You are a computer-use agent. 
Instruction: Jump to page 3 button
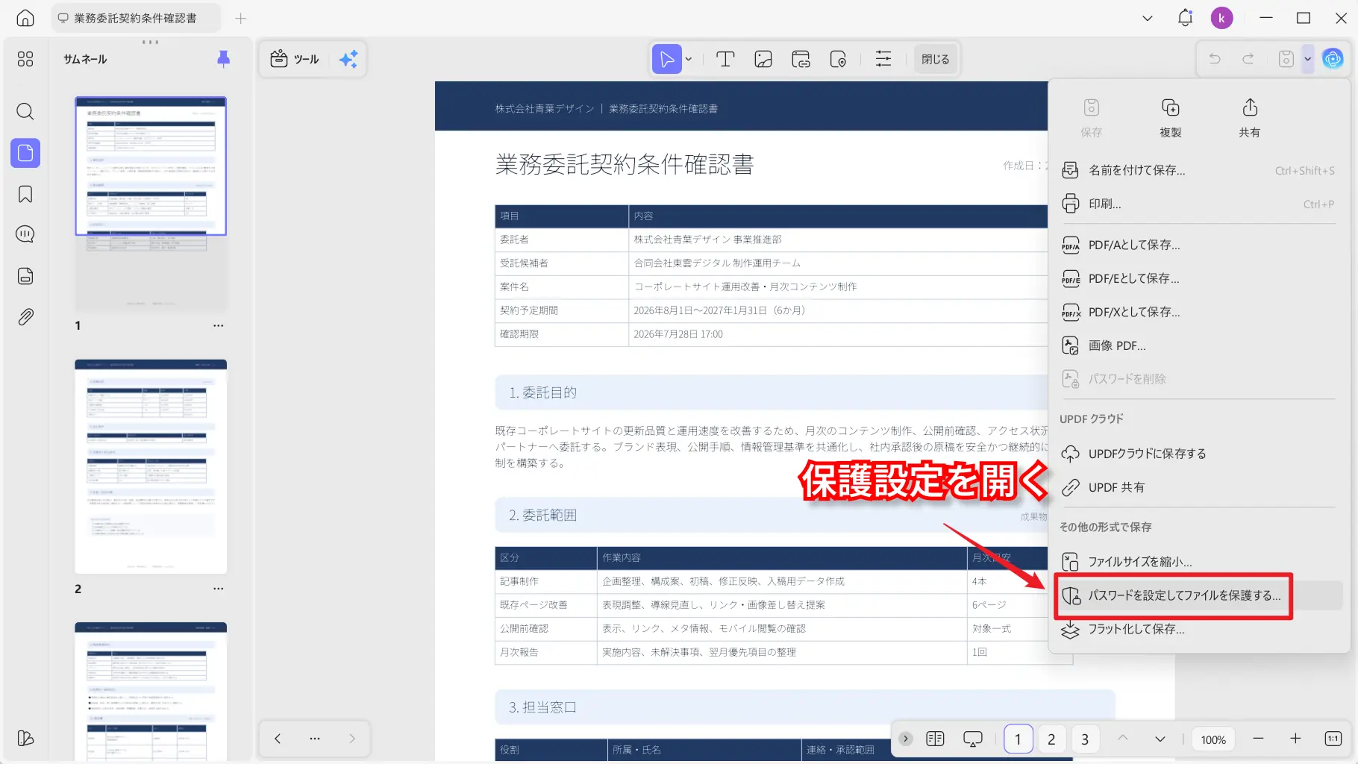pyautogui.click(x=1085, y=739)
